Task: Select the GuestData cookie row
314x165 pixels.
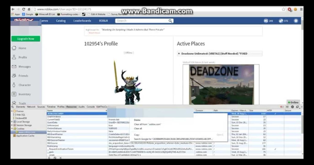Action: tap(174, 122)
